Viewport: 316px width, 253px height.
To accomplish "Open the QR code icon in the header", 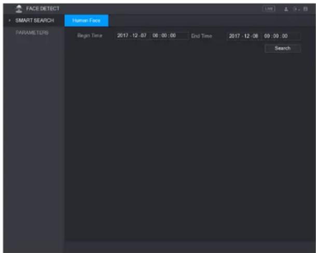I will [305, 9].
